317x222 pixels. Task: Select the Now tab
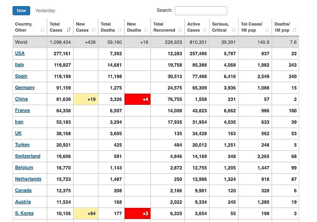[21, 11]
